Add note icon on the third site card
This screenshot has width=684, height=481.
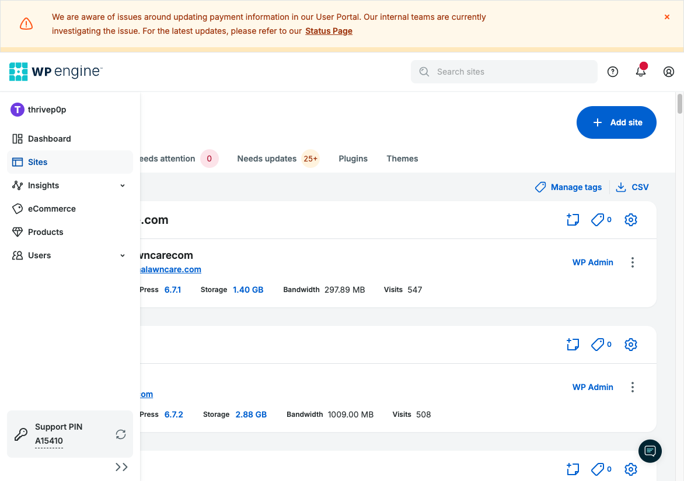click(573, 469)
